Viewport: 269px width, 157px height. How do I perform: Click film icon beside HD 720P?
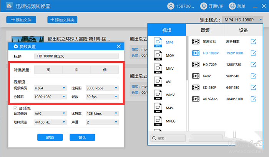196,64
